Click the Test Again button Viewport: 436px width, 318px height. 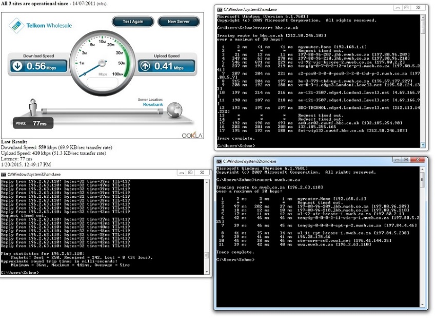(133, 22)
